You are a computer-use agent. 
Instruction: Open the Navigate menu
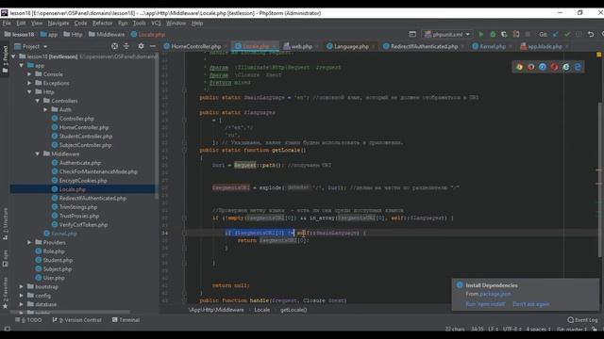click(59, 23)
